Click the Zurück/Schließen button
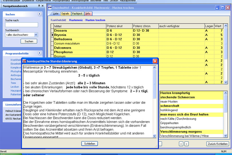232x155 pixels. click(x=218, y=144)
